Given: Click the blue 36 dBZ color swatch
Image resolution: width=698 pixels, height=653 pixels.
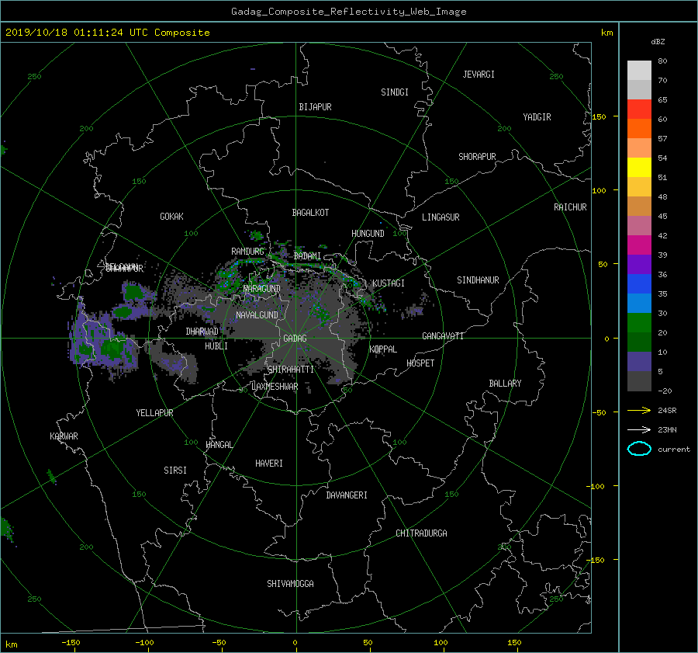Looking at the screenshot, I should coord(639,284).
